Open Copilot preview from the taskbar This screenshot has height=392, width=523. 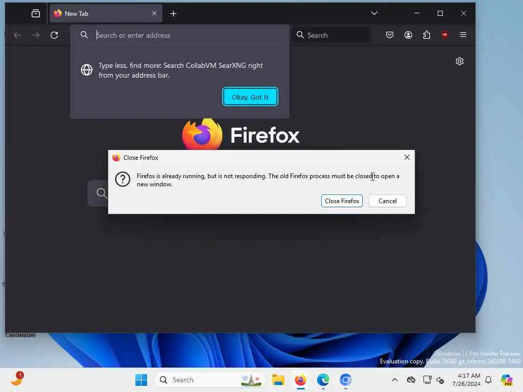(506, 380)
